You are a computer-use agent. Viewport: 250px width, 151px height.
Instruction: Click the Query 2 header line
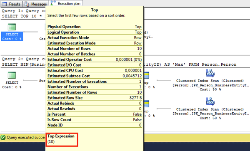(24, 59)
